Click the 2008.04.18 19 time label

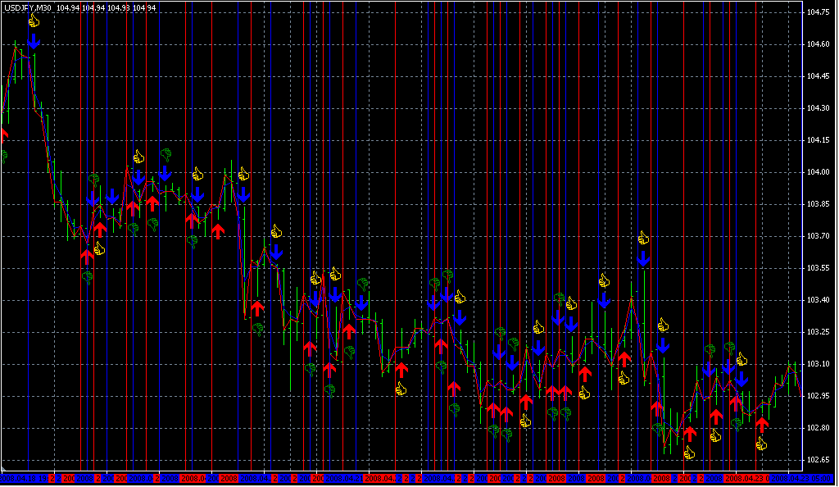24,479
